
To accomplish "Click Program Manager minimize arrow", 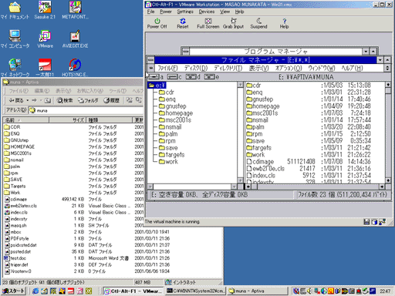I will coord(366,52).
